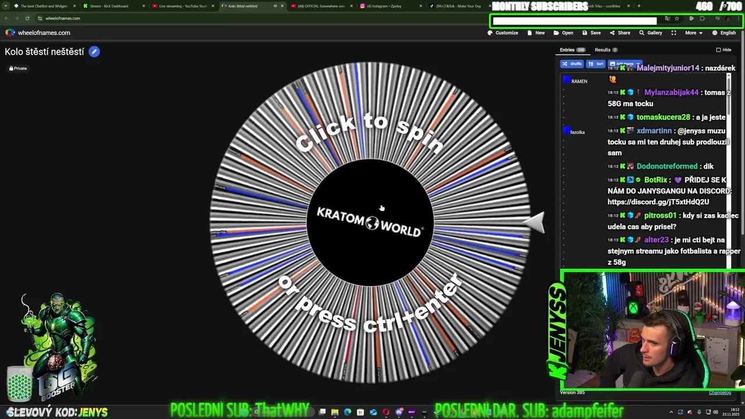Click the Private lock label
Image resolution: width=745 pixels, height=419 pixels.
coord(18,69)
